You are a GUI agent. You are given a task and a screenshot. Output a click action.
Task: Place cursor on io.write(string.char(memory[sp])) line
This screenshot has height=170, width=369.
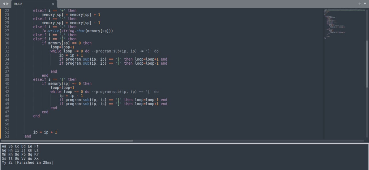point(77,31)
